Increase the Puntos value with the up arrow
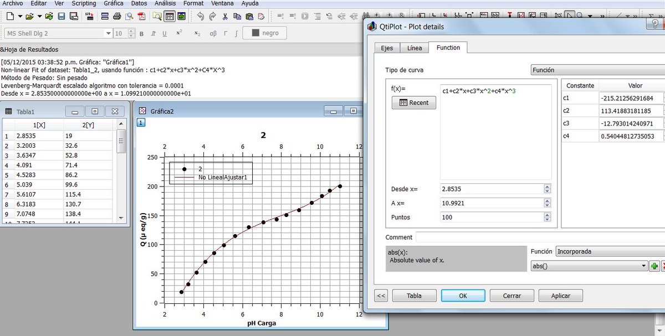 (548, 215)
